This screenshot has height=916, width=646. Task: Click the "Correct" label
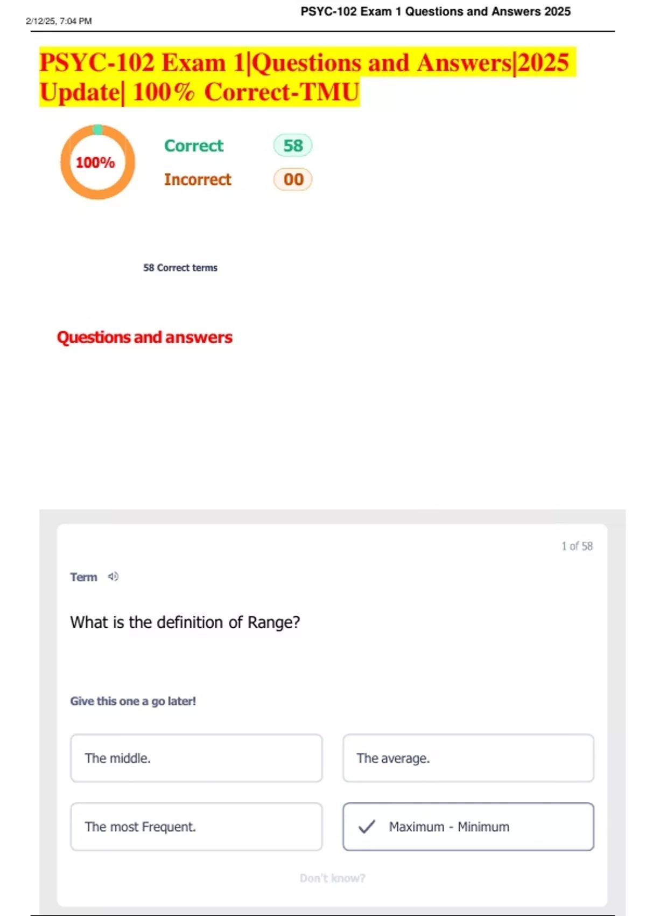pyautogui.click(x=194, y=145)
